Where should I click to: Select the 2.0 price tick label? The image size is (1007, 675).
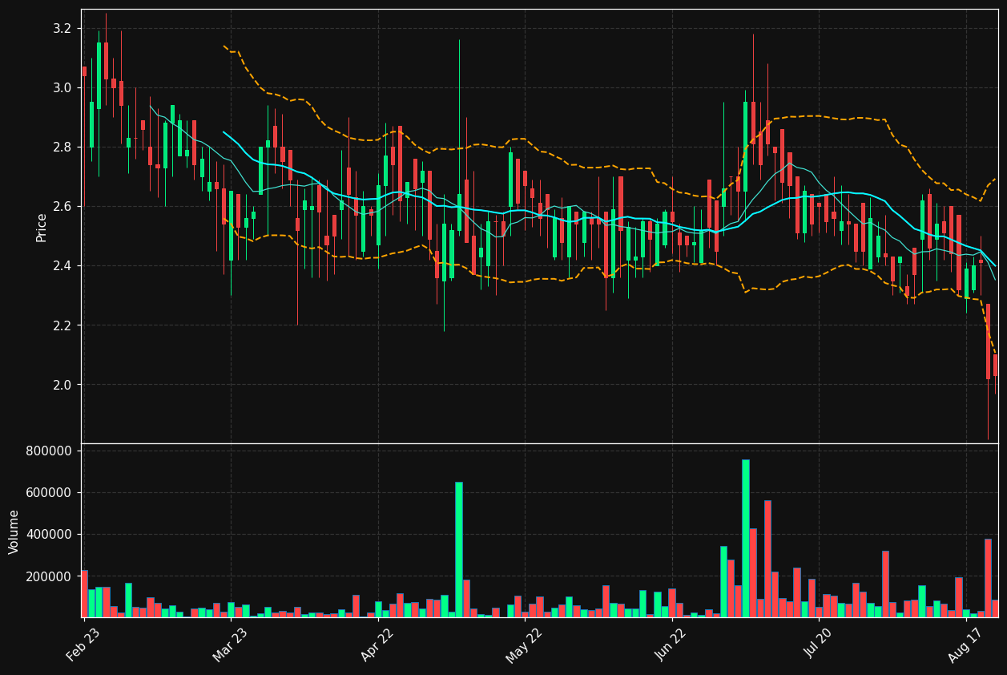click(x=62, y=385)
